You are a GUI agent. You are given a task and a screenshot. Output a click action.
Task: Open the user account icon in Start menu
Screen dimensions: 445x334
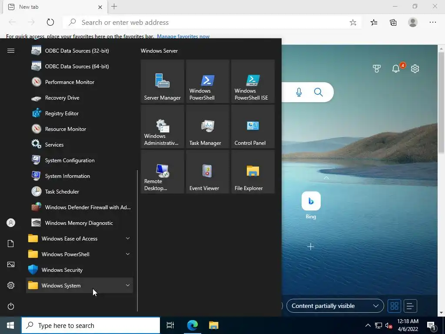[x=11, y=223]
